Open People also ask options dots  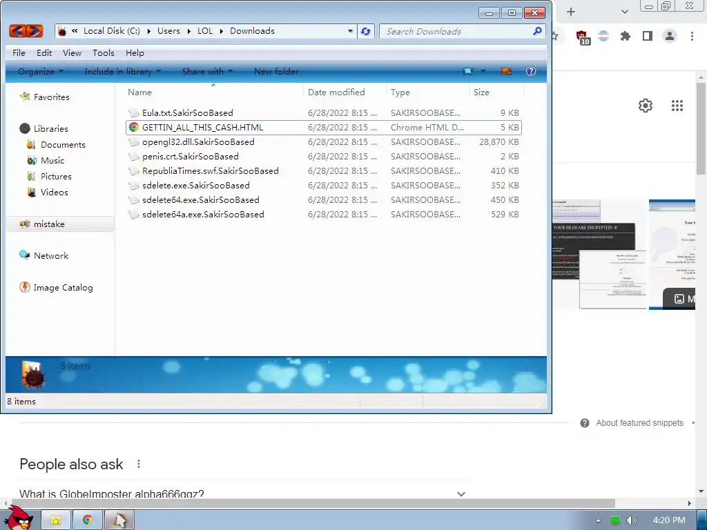click(x=139, y=464)
